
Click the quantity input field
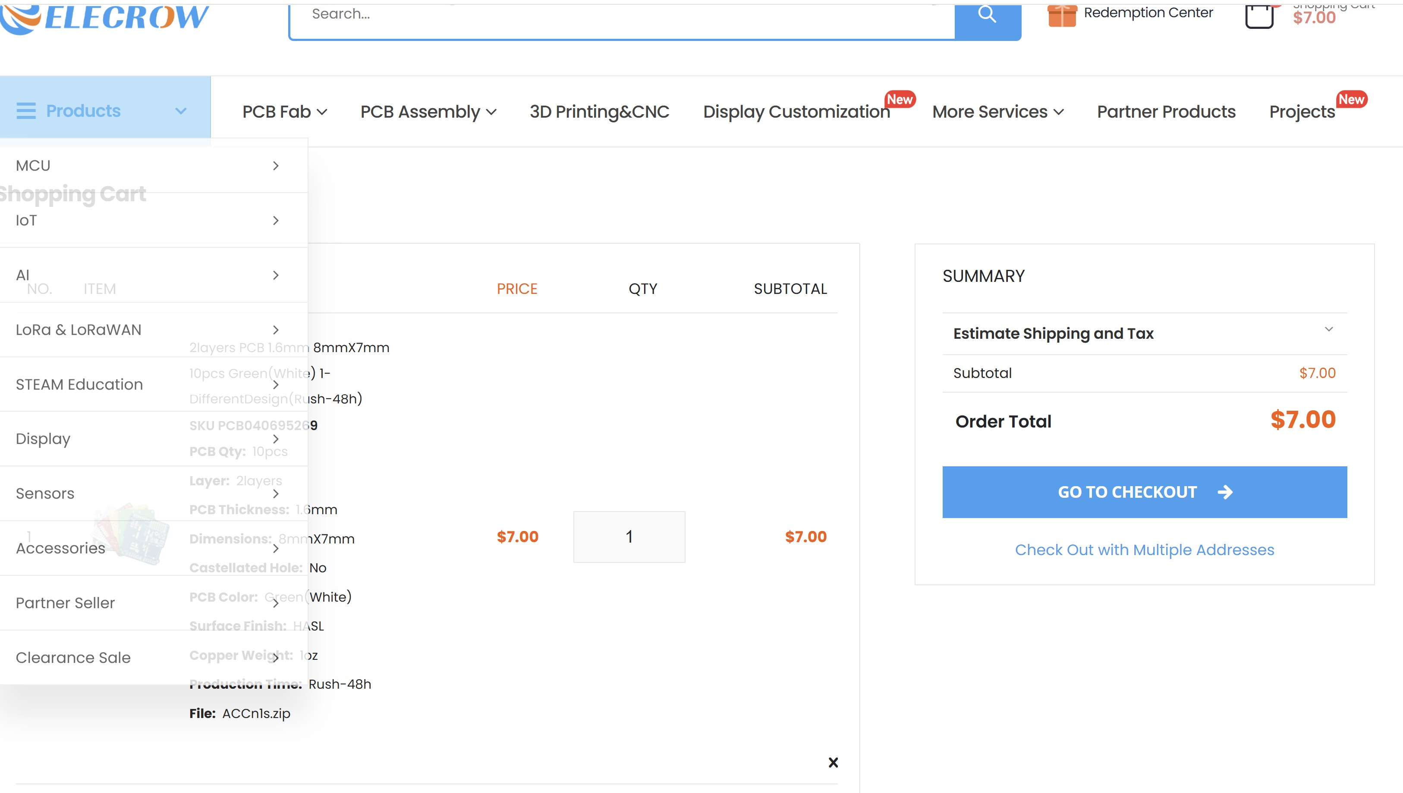tap(629, 537)
